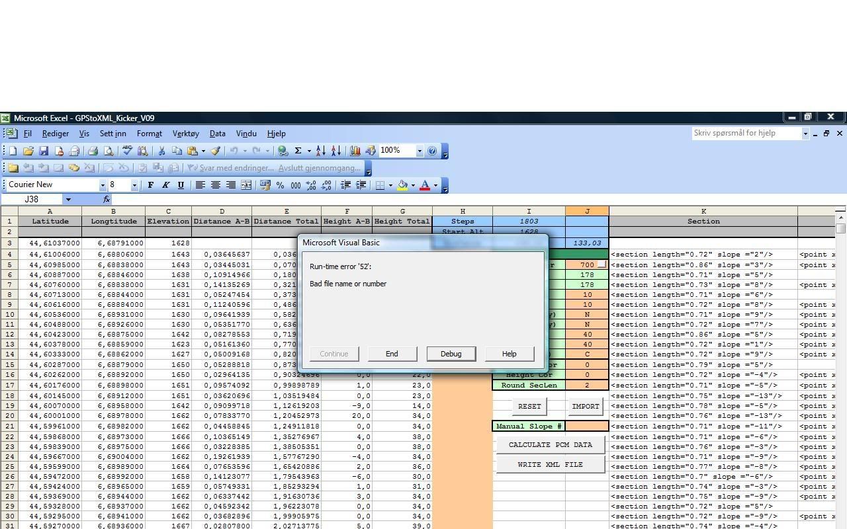Click the Cut scissors icon
847x529 pixels.
click(161, 151)
